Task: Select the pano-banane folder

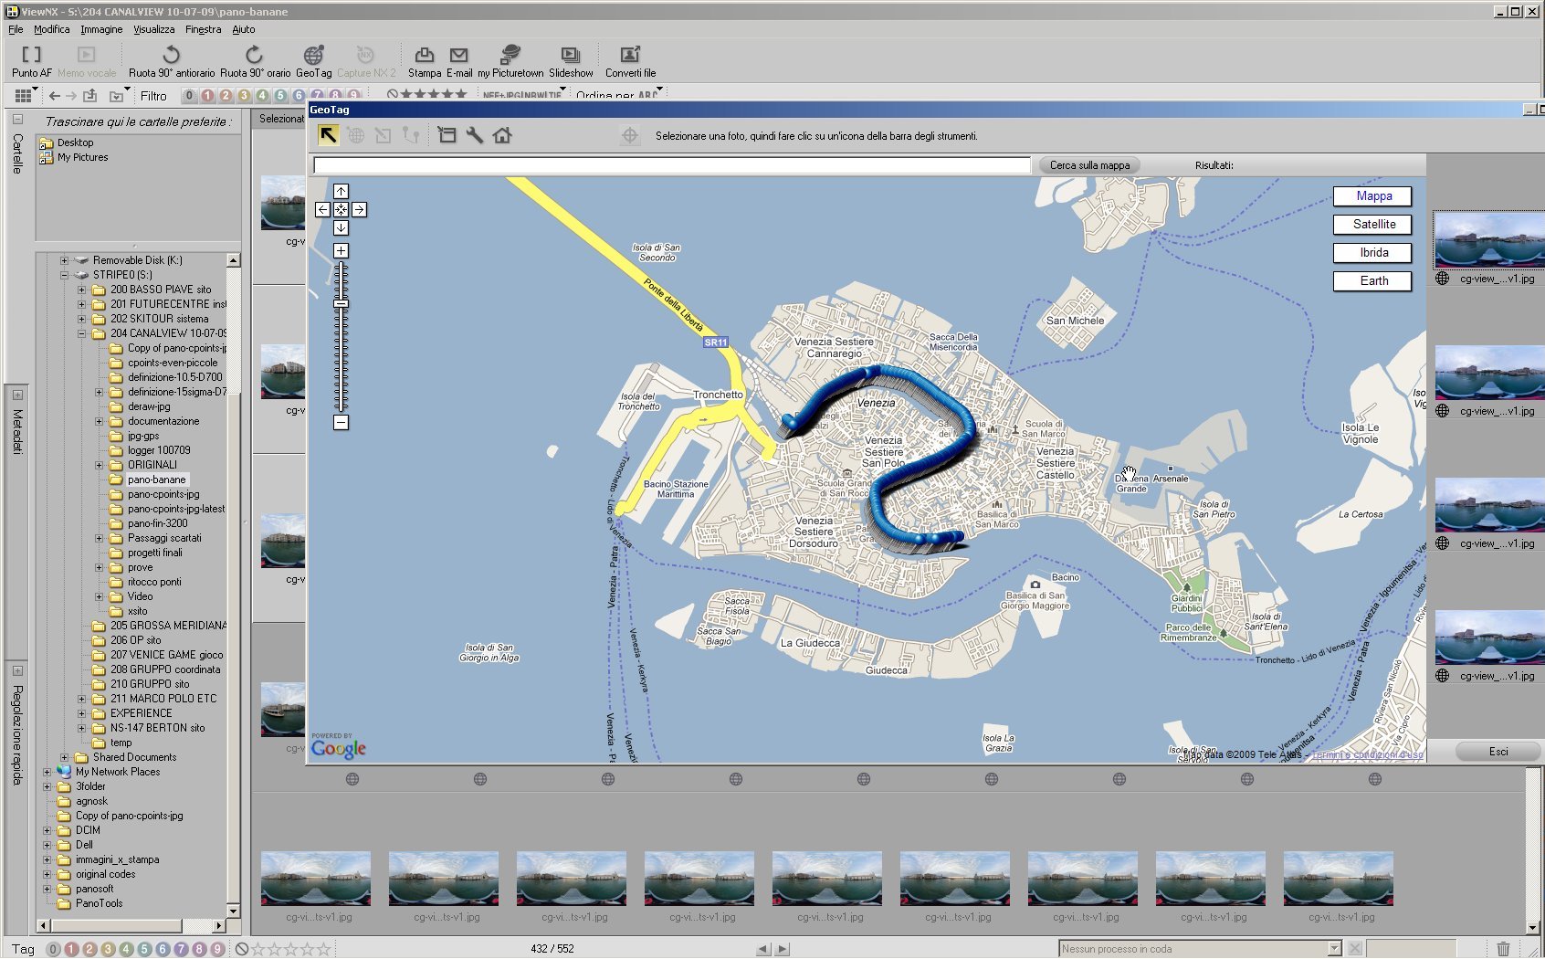Action: pos(156,479)
